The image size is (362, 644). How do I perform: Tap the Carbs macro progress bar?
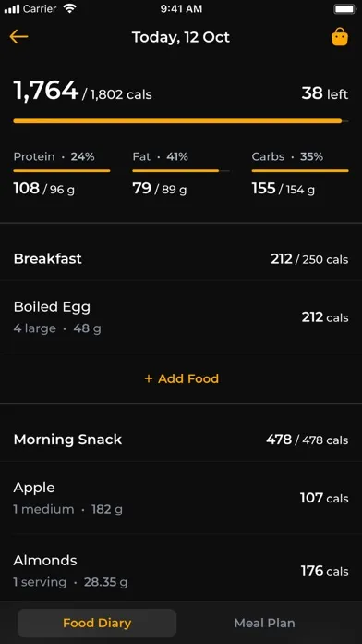300,171
